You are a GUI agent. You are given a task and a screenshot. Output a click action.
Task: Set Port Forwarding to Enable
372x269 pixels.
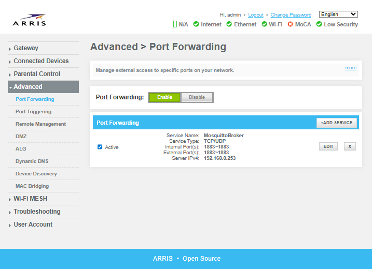point(164,97)
